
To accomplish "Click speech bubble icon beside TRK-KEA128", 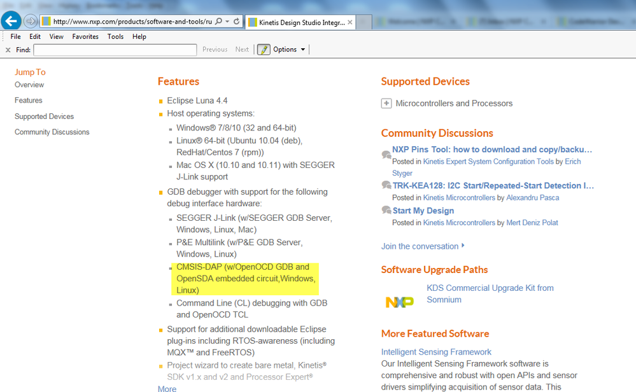I will [386, 185].
